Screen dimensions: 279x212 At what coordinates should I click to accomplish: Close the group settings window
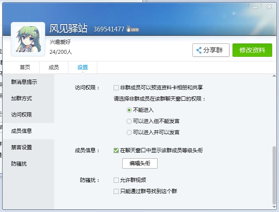(x=269, y=7)
